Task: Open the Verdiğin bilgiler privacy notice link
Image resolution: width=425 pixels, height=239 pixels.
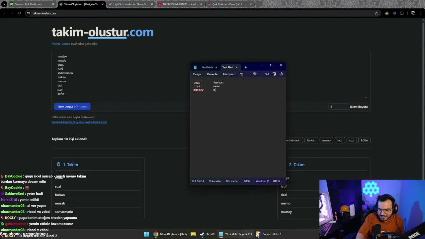Action: (79, 122)
